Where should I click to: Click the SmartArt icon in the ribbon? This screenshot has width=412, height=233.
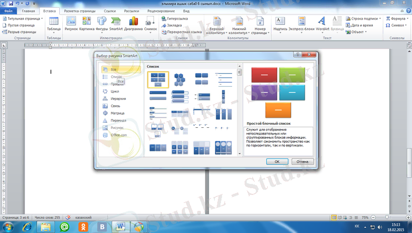116,23
